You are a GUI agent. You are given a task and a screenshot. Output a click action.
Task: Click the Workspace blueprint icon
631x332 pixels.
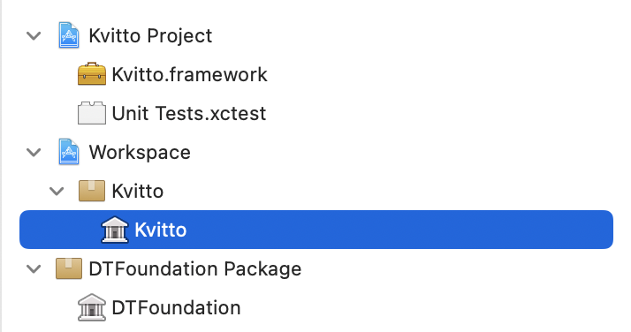69,152
